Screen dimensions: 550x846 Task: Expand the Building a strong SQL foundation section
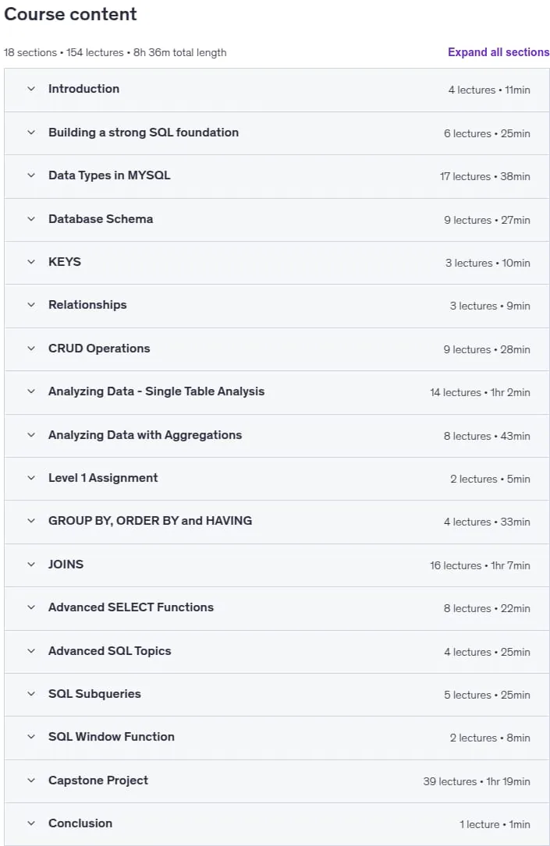click(277, 133)
